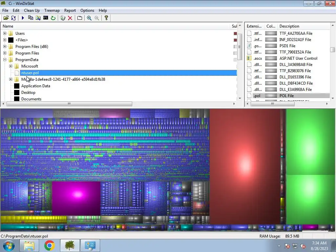This screenshot has width=336, height=252.
Task: Click the WinDirStat tree icon in title bar
Action: 3,3
